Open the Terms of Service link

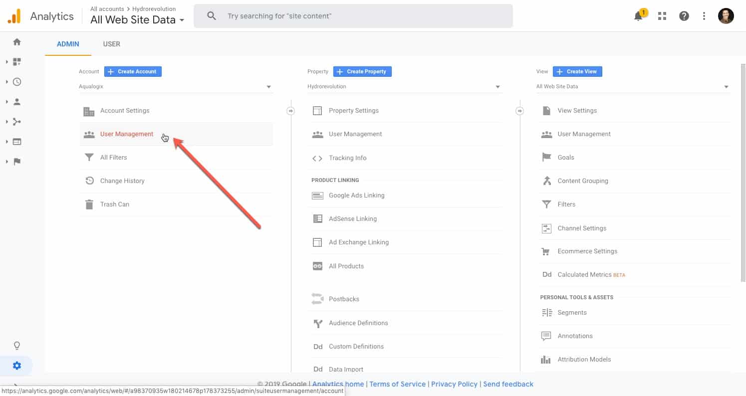(398, 384)
